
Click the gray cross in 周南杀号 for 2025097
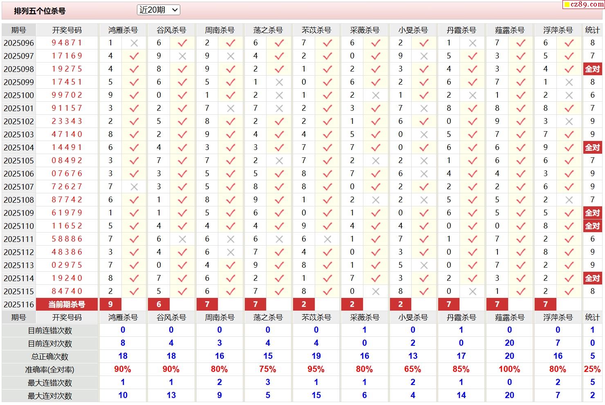[231, 56]
